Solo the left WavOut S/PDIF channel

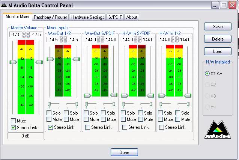pos(86,113)
